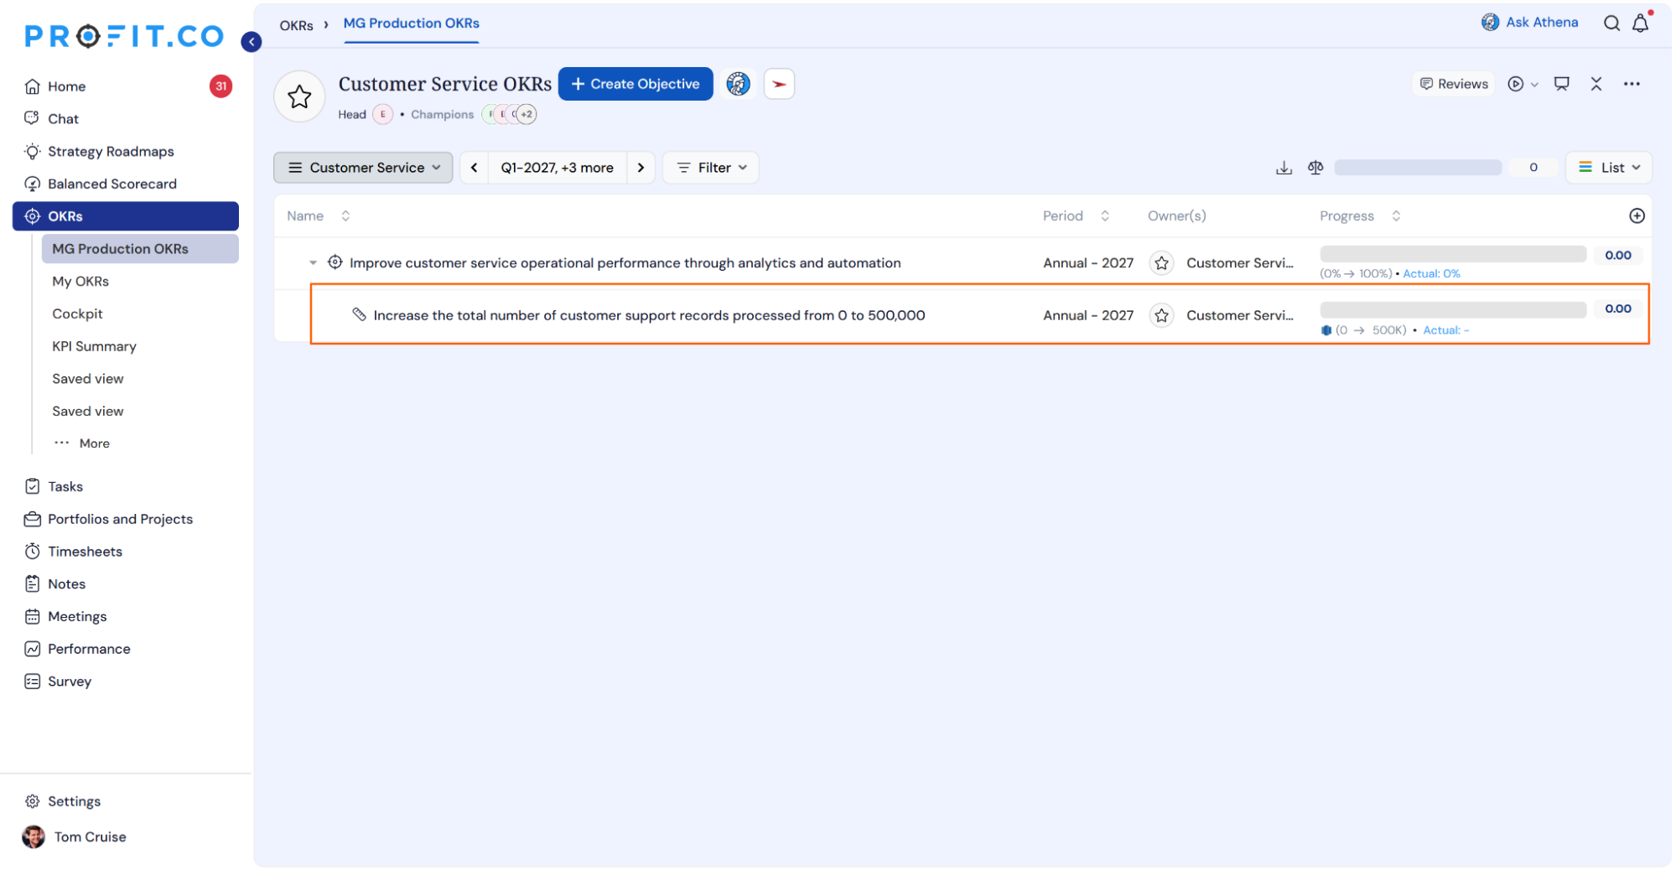Show more champions via +2 badge

(527, 114)
